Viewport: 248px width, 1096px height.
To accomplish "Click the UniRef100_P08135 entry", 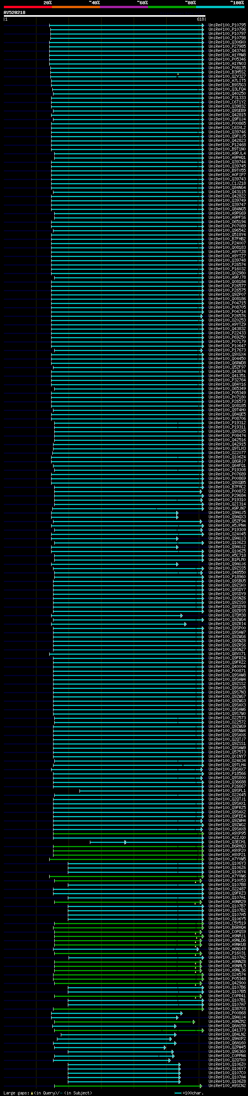I will point(227,68).
